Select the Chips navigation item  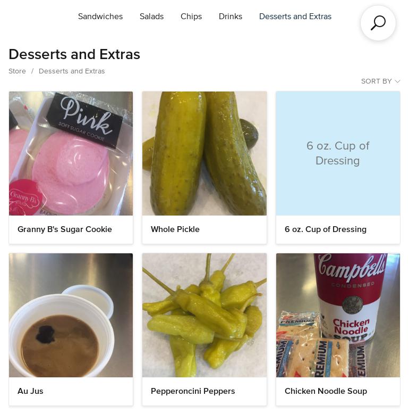[x=191, y=16]
